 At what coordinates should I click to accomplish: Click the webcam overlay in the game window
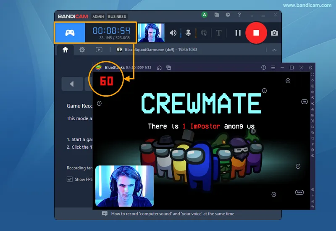point(124,186)
